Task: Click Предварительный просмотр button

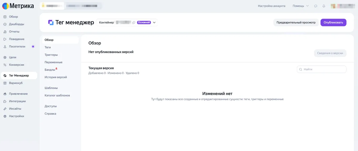Action: point(296,22)
